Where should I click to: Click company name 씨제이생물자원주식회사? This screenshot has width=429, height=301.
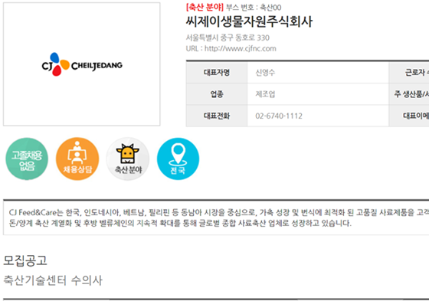click(249, 21)
